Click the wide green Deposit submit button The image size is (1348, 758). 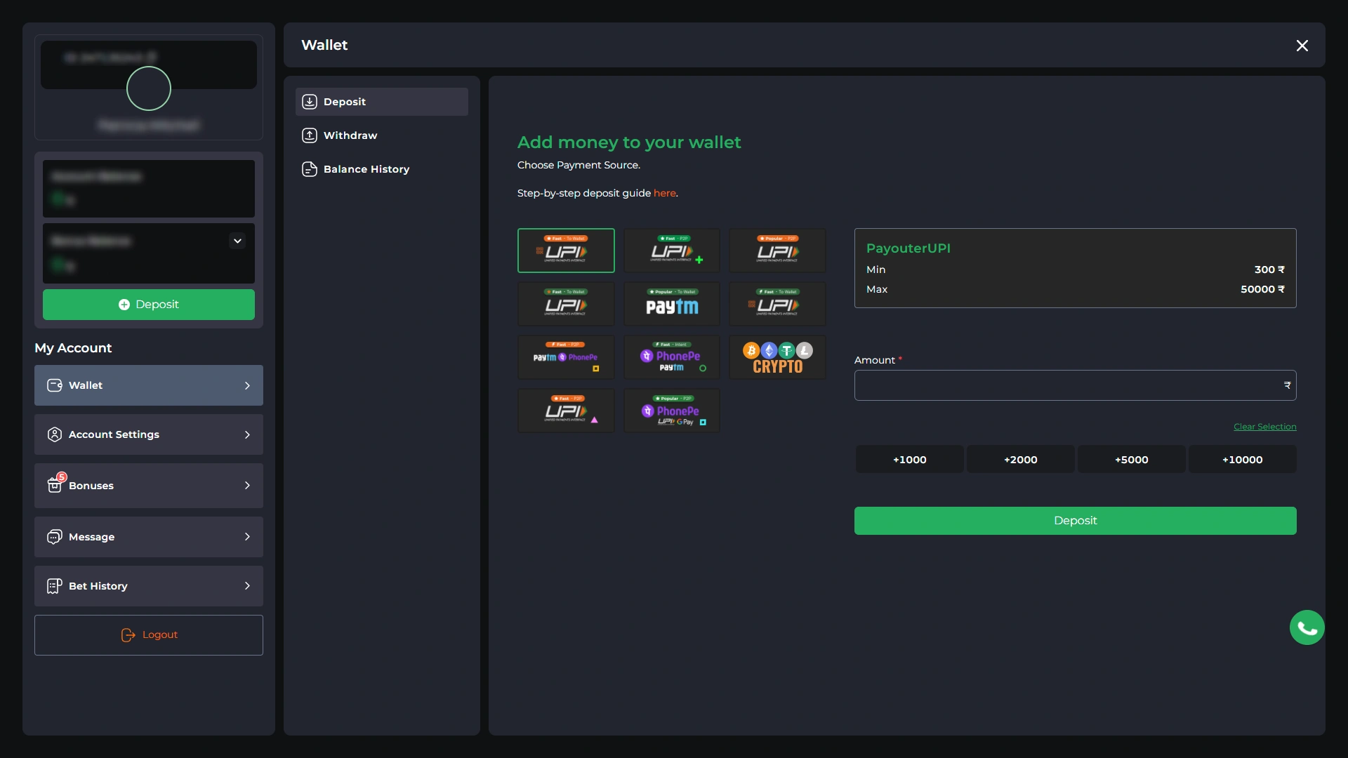[x=1075, y=521]
